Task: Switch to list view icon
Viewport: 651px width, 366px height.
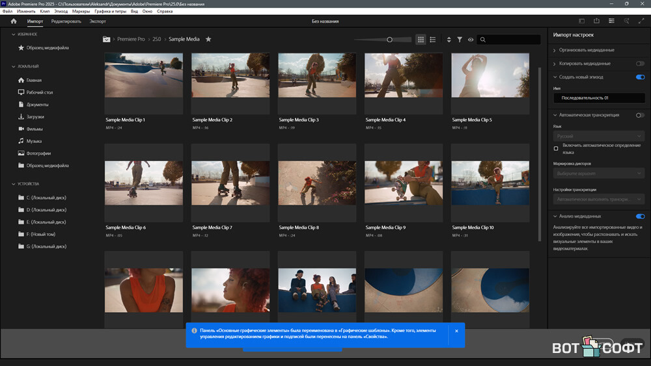Action: 433,40
